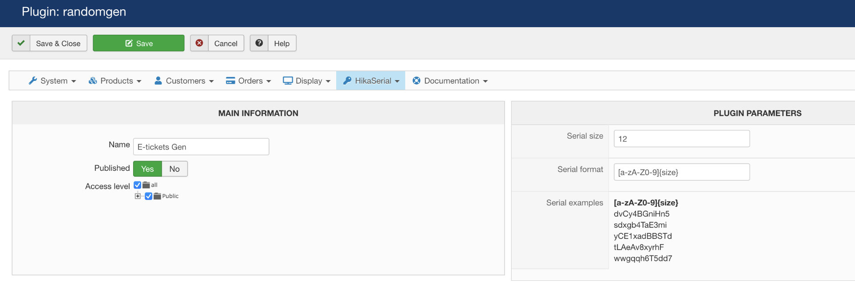Click the credit card icon beside Orders

230,81
